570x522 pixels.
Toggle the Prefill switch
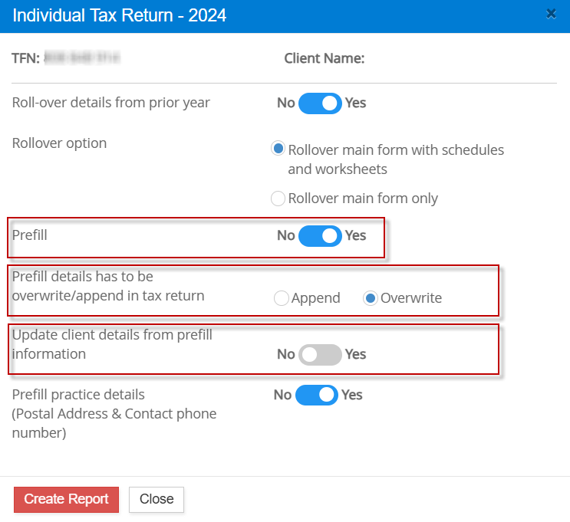click(x=320, y=236)
